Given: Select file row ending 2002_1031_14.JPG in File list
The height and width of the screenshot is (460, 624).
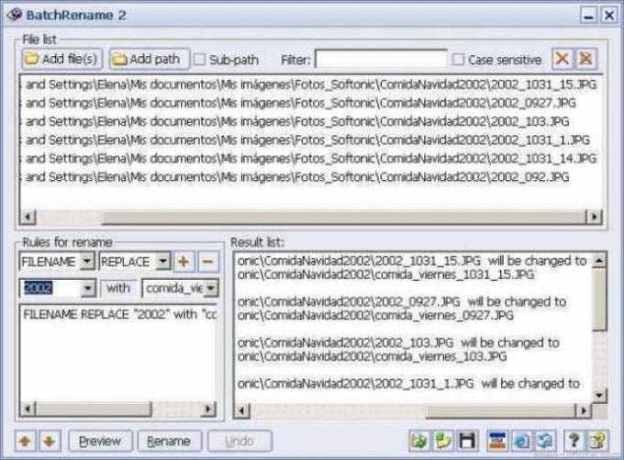Looking at the screenshot, I should (310, 158).
